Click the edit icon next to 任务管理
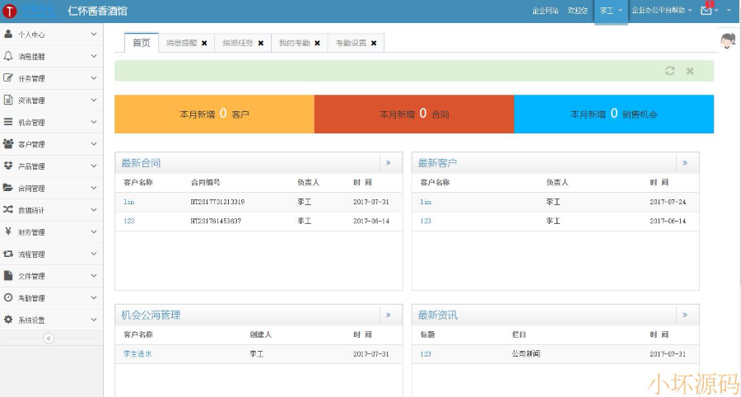Image resolution: width=741 pixels, height=397 pixels. point(8,78)
